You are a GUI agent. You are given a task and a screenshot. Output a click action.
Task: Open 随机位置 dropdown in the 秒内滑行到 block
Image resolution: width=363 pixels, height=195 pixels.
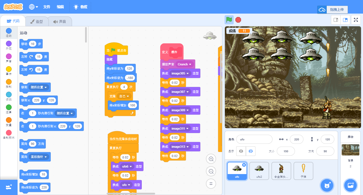pos(65,113)
